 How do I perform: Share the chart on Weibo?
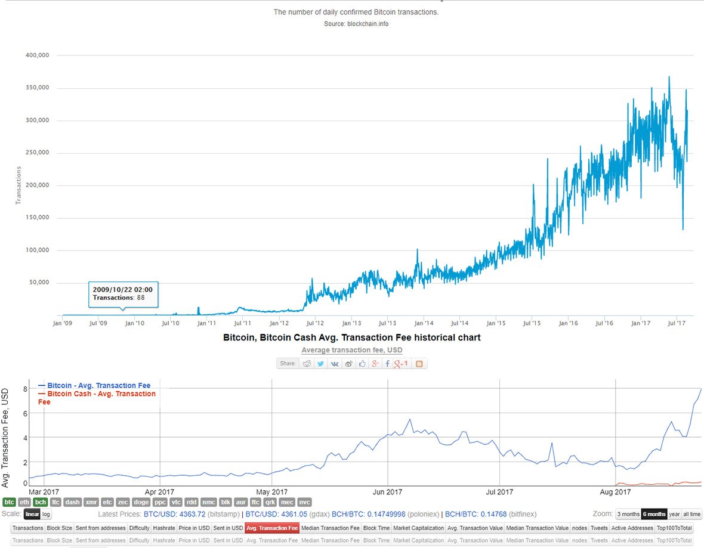pos(348,364)
